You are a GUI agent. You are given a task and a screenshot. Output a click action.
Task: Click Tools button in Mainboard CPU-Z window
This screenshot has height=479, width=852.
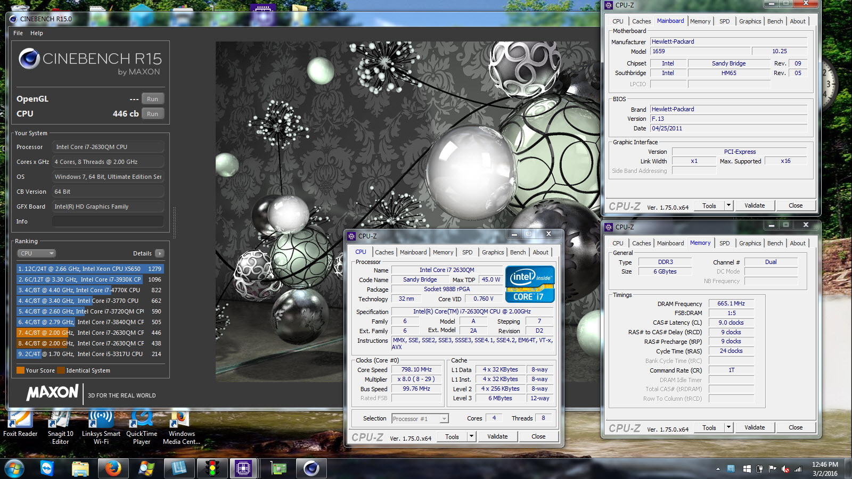[709, 205]
